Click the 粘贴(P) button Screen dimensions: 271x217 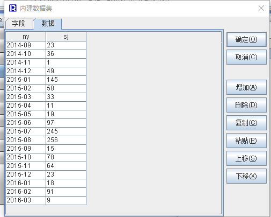pyautogui.click(x=246, y=141)
